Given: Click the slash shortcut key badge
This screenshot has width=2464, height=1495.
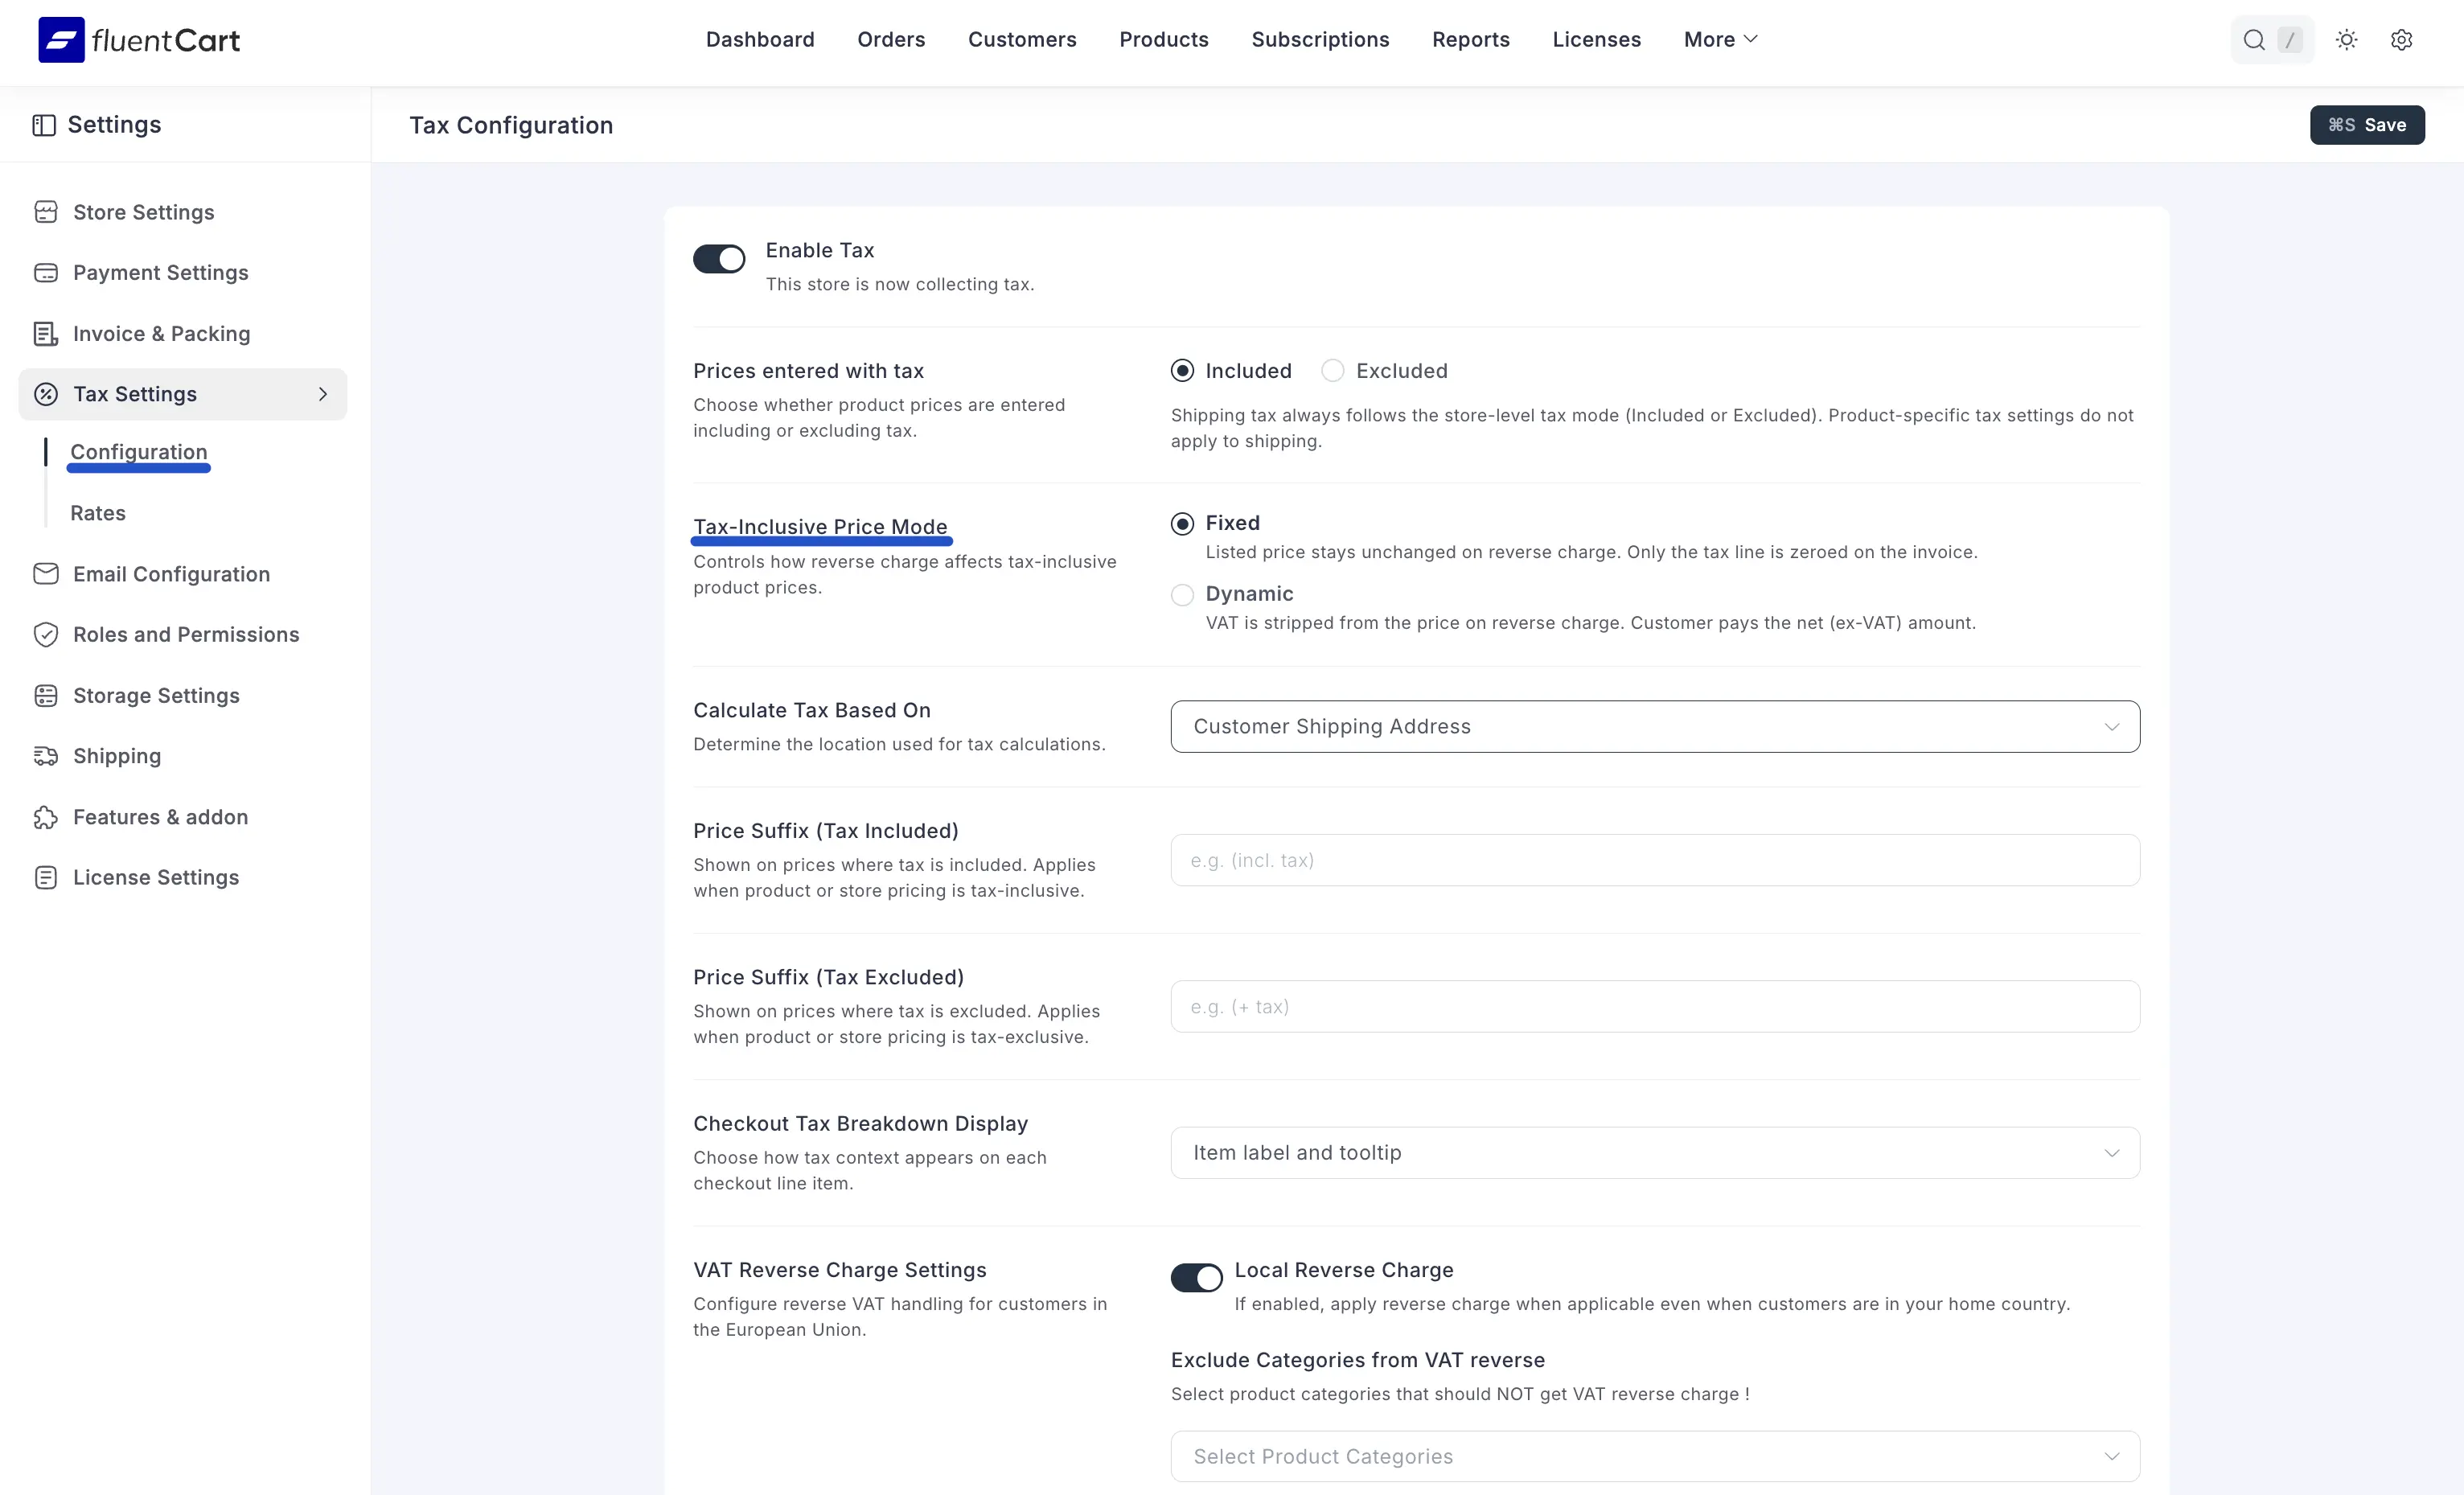Looking at the screenshot, I should [x=2289, y=40].
